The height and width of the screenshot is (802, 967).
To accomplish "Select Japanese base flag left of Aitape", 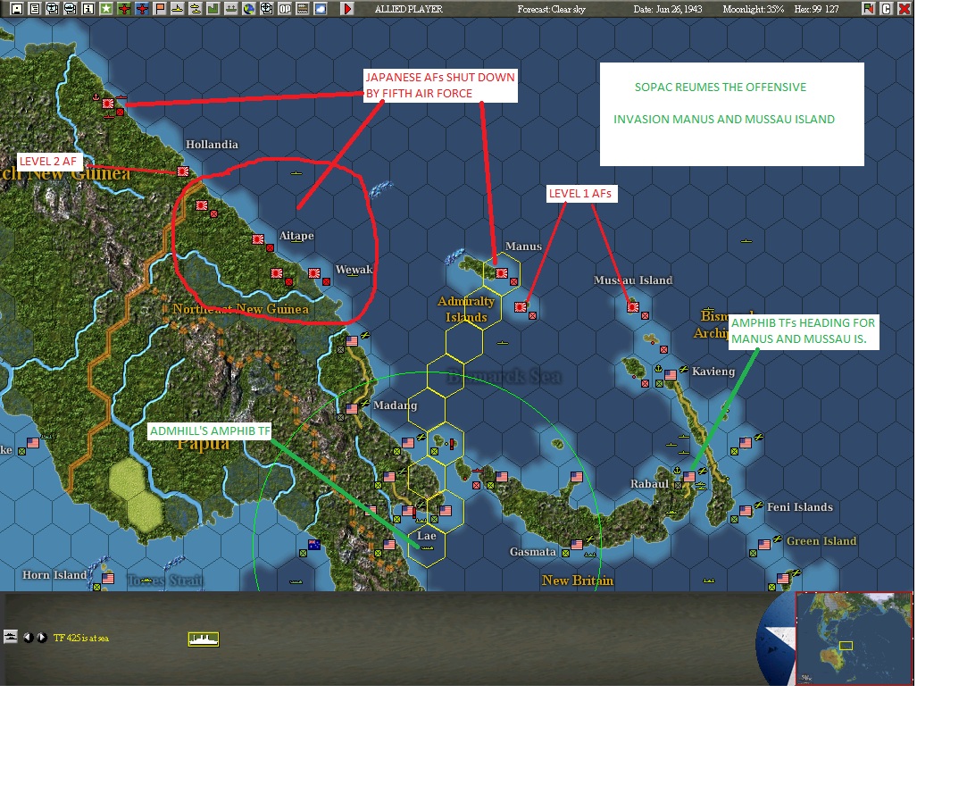I will click(x=258, y=238).
